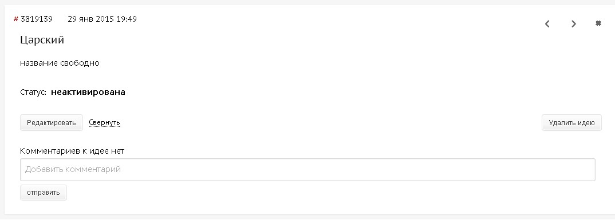Close the idea card with the X icon
615x220 pixels.
pyautogui.click(x=598, y=23)
